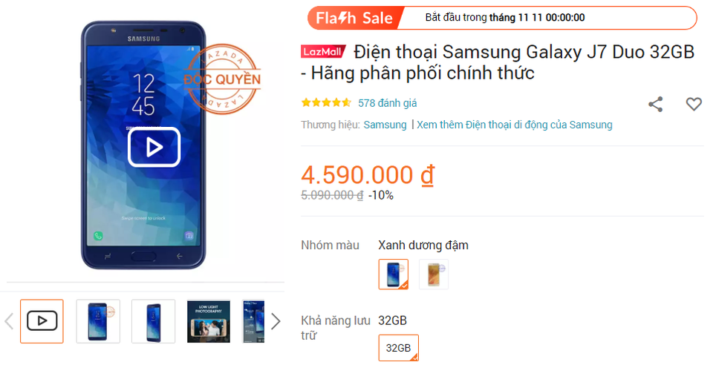
Task: Choose the dark blue color option
Action: [x=394, y=274]
